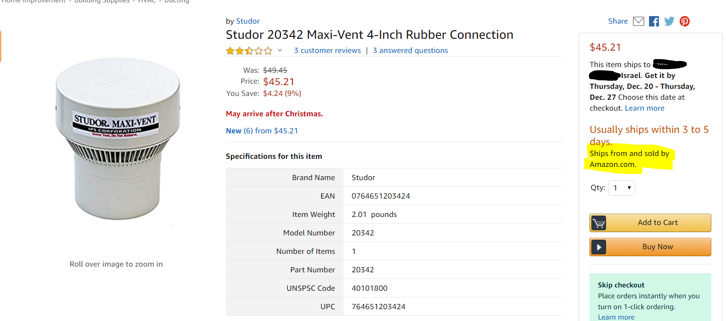Open the Ducting breadcrumb category
726x321 pixels.
tap(176, 1)
